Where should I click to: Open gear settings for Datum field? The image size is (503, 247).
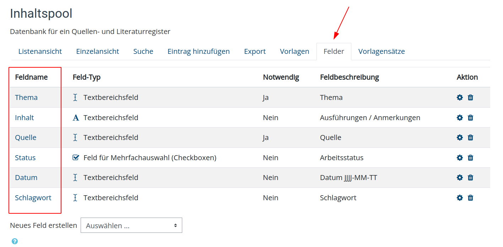coord(460,178)
